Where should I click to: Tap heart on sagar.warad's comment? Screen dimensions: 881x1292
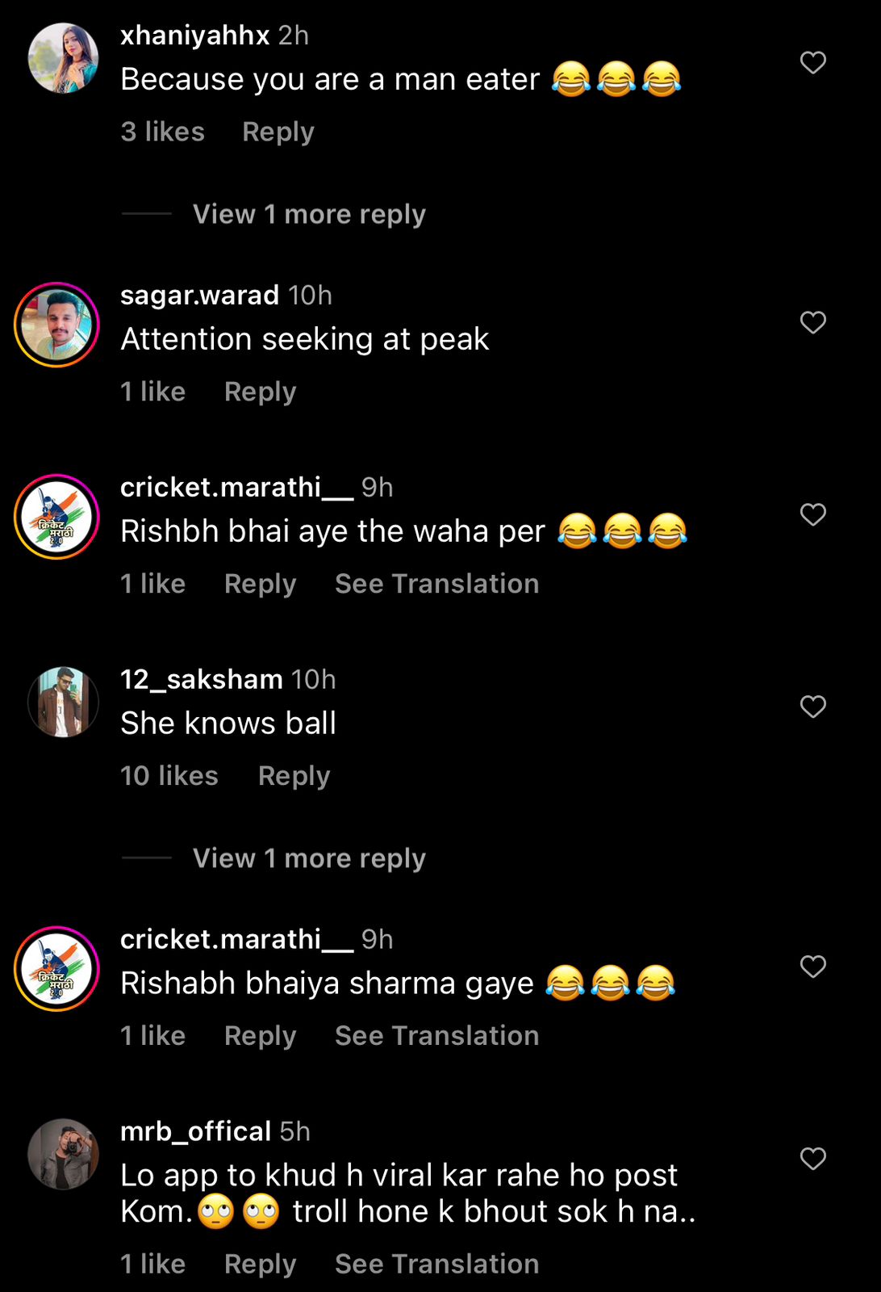tap(813, 323)
